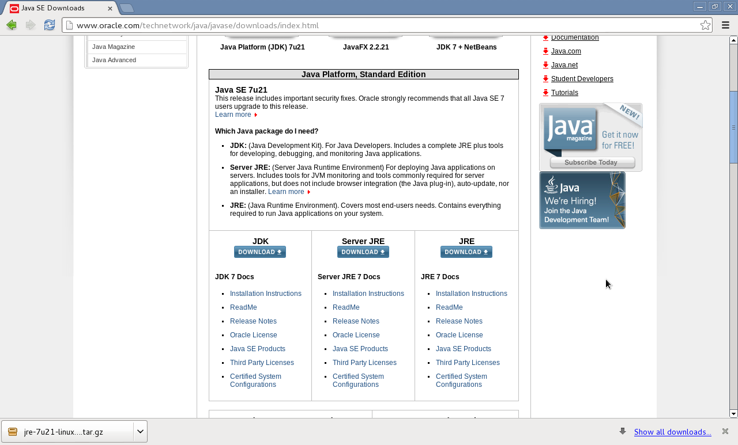Click download arrow icon near Show all downloads
738x445 pixels.
click(623, 431)
